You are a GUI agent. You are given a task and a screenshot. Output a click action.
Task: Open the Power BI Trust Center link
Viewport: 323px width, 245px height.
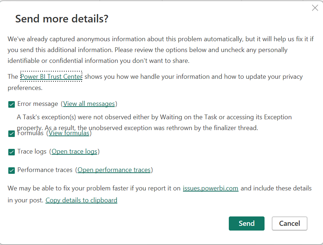click(x=51, y=77)
